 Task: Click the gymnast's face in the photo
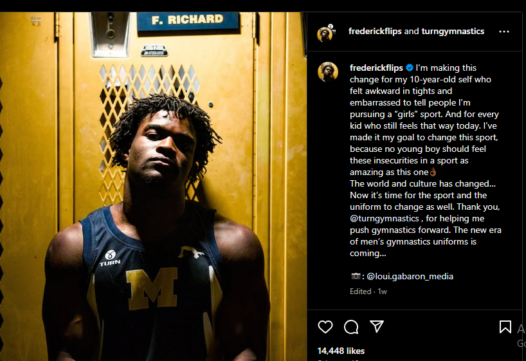point(163,142)
